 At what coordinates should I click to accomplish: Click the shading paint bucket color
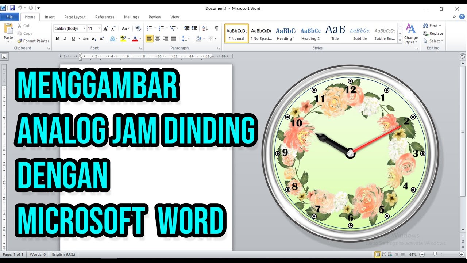coord(198,38)
